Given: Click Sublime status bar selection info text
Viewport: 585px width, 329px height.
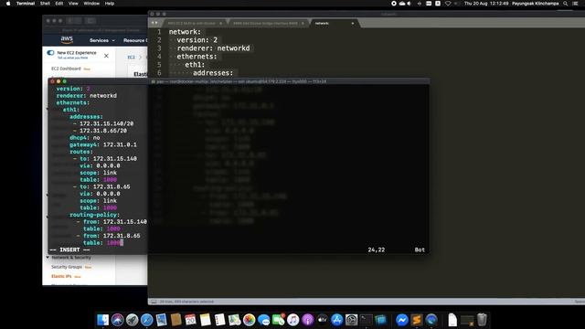Looking at the screenshot, I should [x=186, y=302].
